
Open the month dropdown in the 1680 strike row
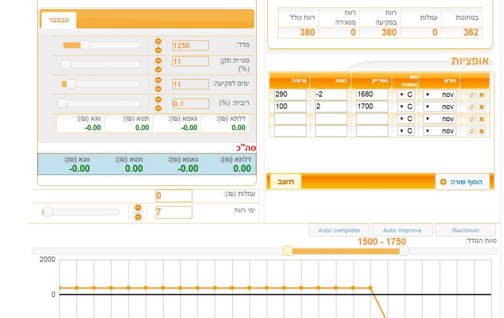(x=439, y=95)
